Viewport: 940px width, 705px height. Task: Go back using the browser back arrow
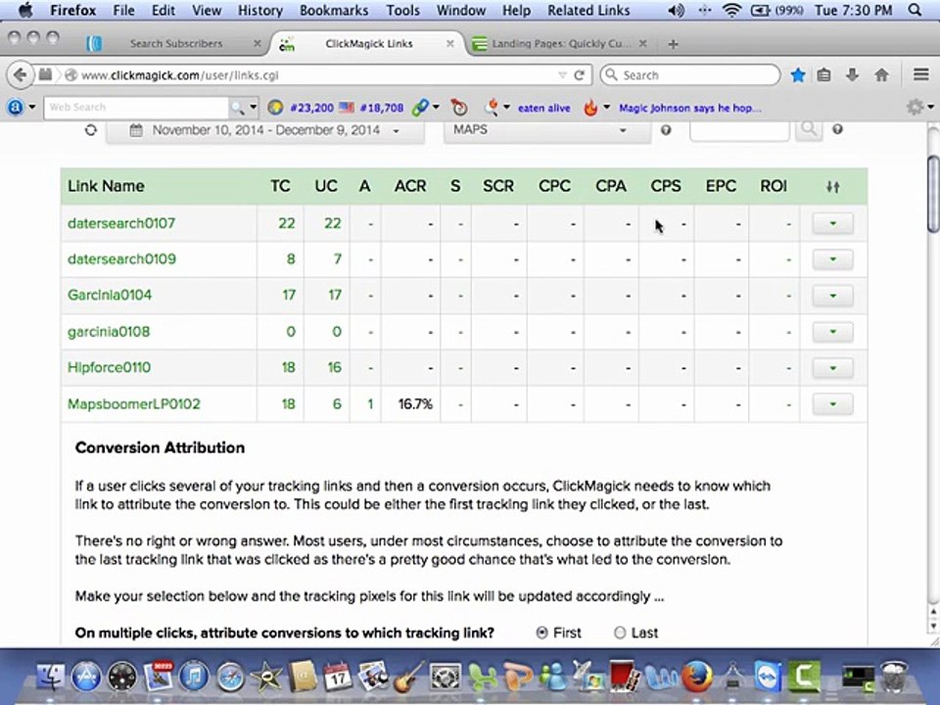[20, 75]
